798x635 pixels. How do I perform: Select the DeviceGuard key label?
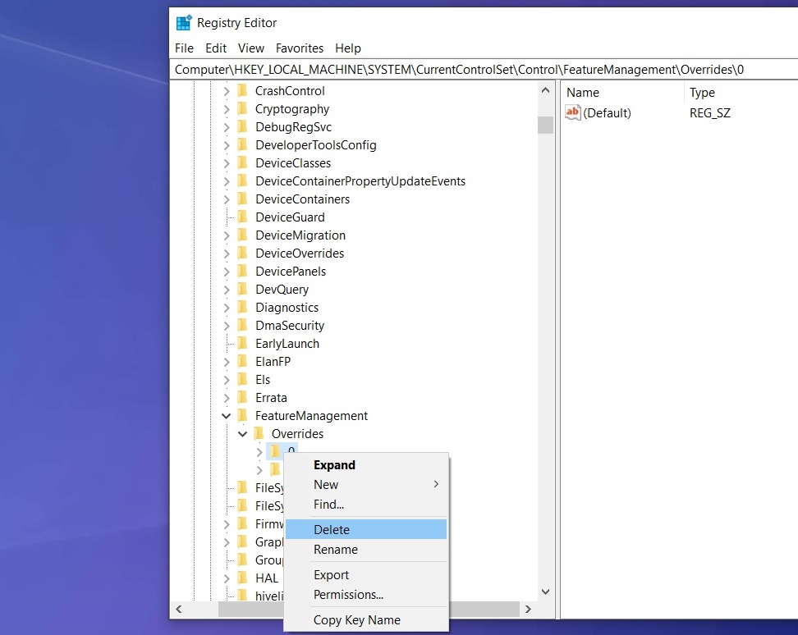290,217
